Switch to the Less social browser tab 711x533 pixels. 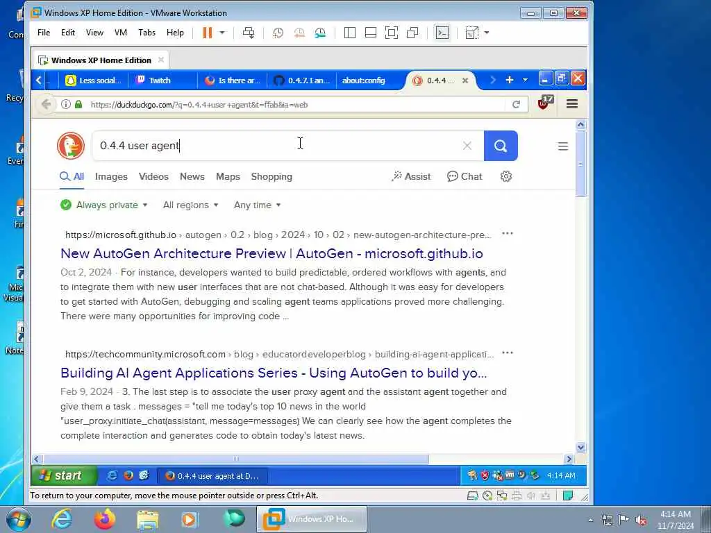tap(94, 81)
